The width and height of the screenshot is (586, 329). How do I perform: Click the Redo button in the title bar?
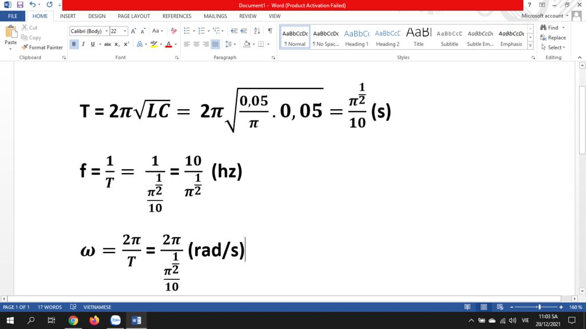click(x=49, y=5)
